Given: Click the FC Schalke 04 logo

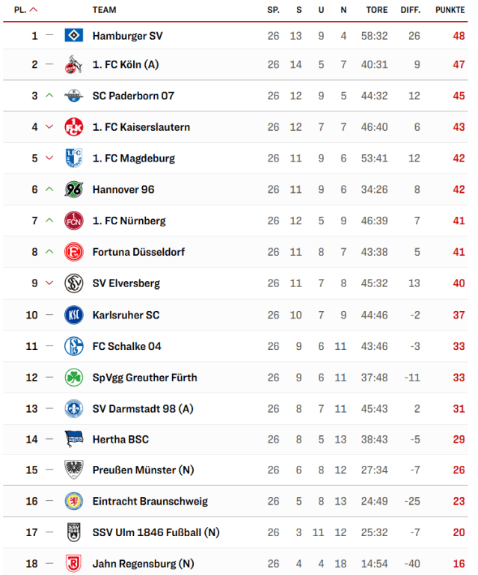Looking at the screenshot, I should (x=73, y=346).
